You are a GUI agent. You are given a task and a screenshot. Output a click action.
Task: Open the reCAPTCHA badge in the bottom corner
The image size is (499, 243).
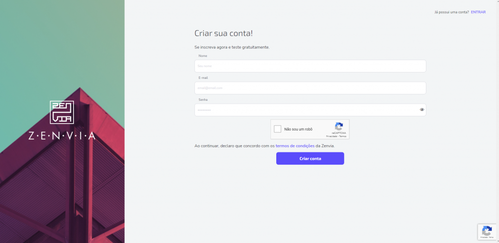[487, 230]
